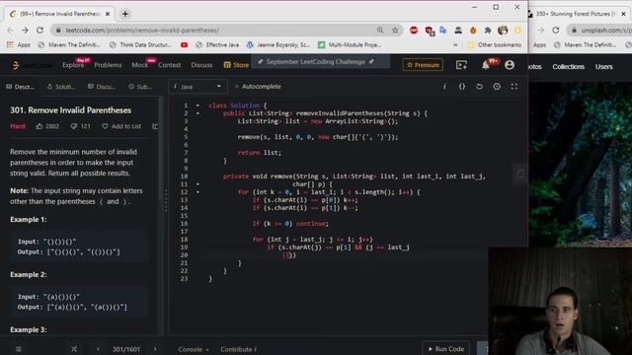Open the Explore menu item
The height and width of the screenshot is (355, 632).
click(73, 65)
